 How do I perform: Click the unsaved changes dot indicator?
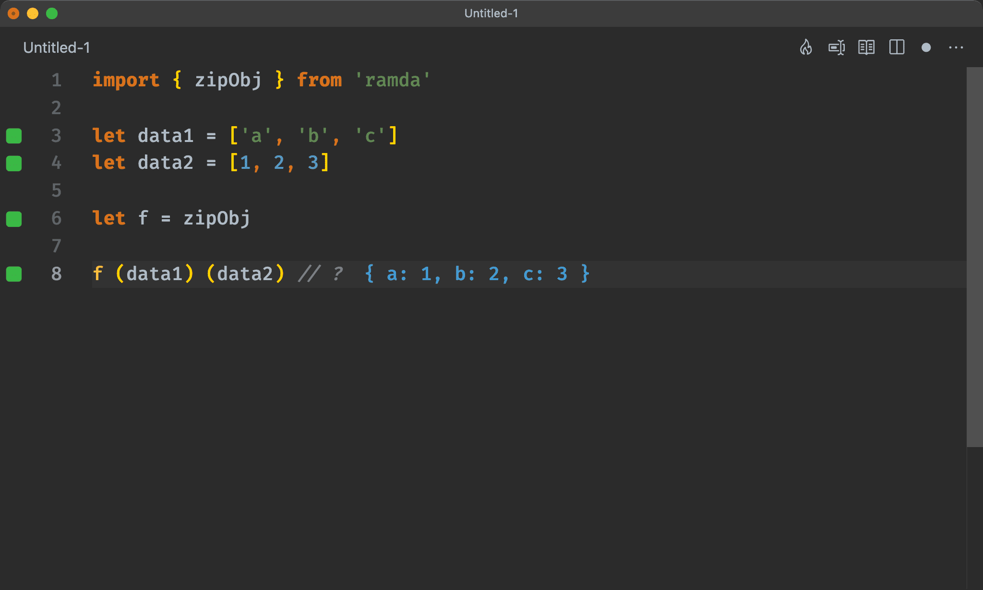pos(926,47)
